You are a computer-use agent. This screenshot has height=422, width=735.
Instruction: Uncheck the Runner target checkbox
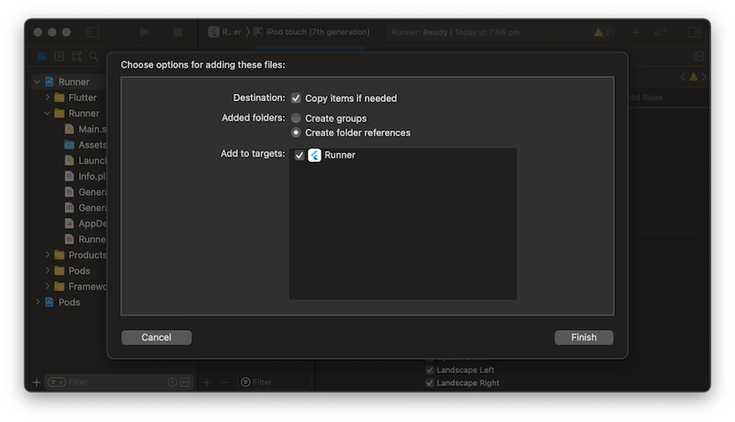(300, 155)
